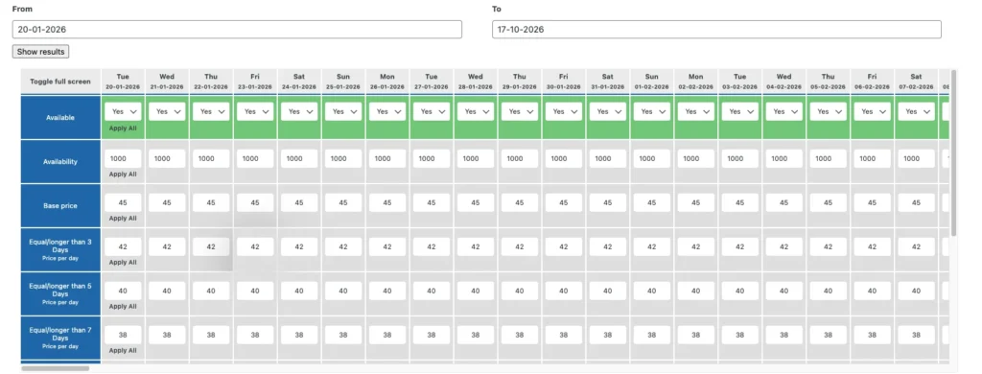Open the Available dropdown for Sat 07-02-2026
Screen dimensions: 982x374
click(916, 111)
